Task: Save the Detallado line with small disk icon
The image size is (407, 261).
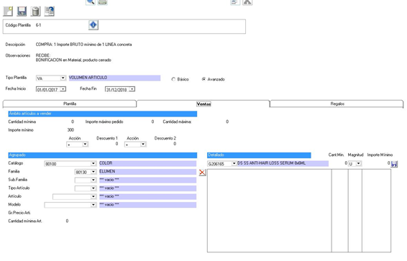Action: click(x=394, y=164)
